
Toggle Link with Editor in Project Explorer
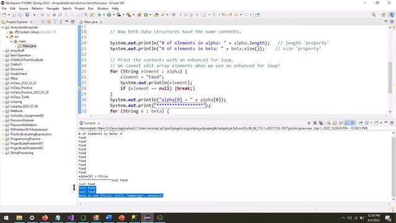[x=49, y=22]
